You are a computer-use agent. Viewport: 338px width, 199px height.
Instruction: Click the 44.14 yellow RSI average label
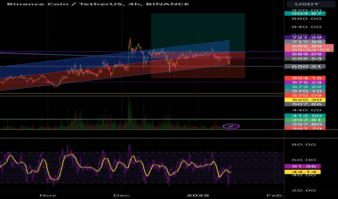302,172
